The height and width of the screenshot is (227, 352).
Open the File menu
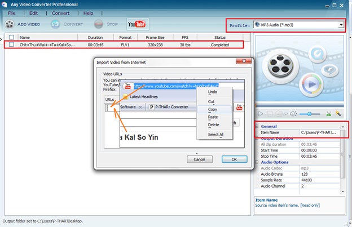click(x=11, y=13)
